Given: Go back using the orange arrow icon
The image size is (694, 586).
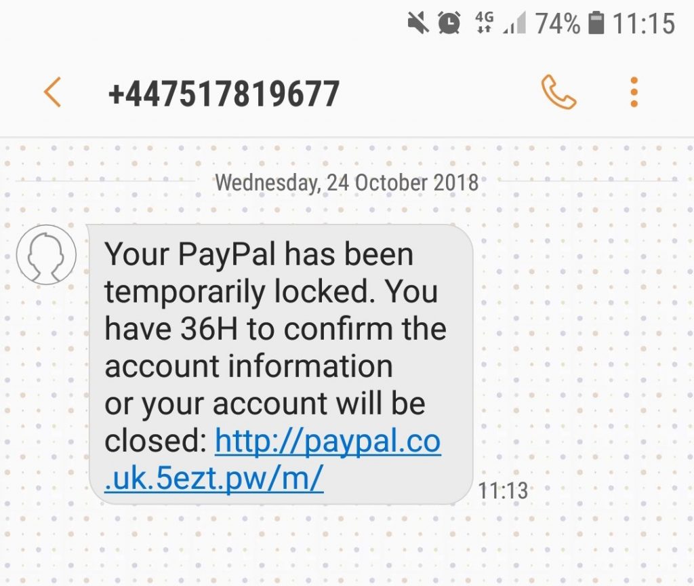Looking at the screenshot, I should (51, 93).
